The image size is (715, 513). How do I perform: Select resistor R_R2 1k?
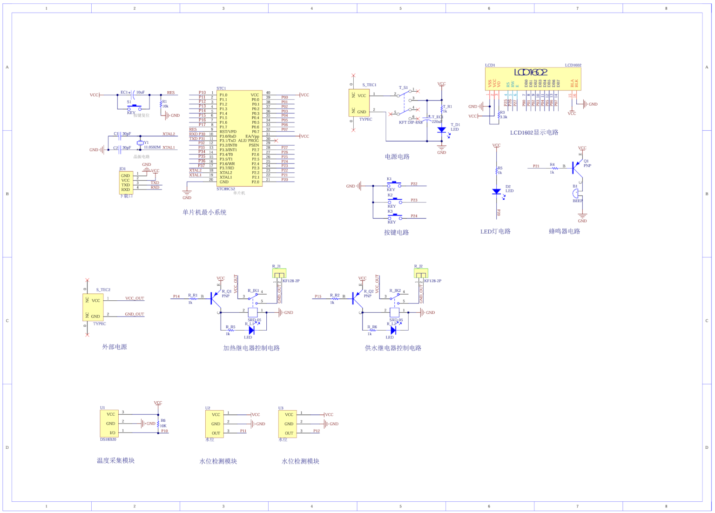point(335,298)
